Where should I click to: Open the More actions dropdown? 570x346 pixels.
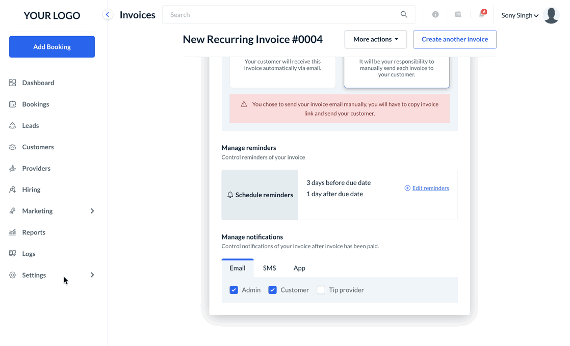tap(376, 39)
